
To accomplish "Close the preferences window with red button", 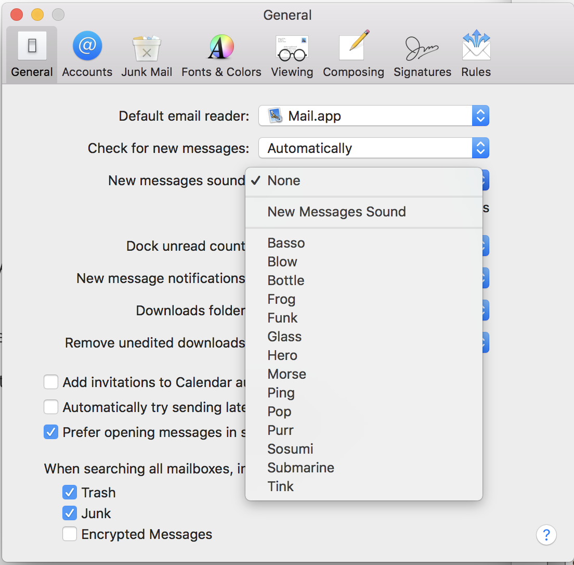I will [17, 15].
